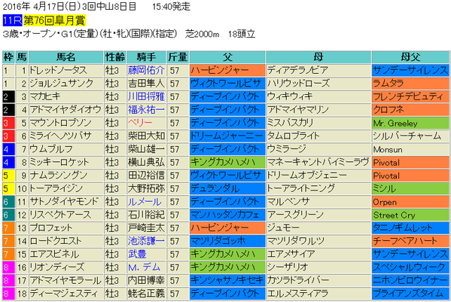Viewport: 451px width, 302px height.
Task: Click the 斤量 column header
Action: pyautogui.click(x=178, y=57)
